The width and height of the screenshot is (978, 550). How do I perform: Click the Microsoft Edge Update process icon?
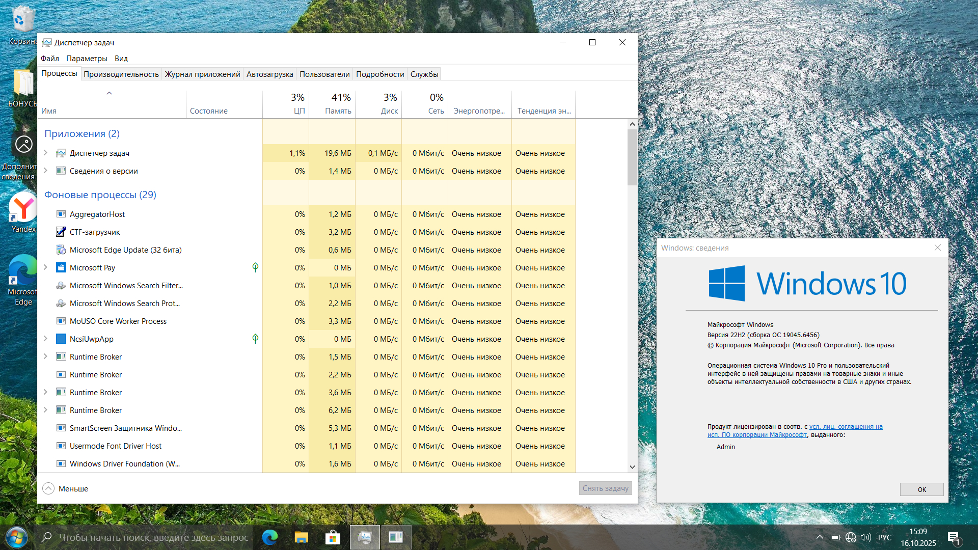61,250
